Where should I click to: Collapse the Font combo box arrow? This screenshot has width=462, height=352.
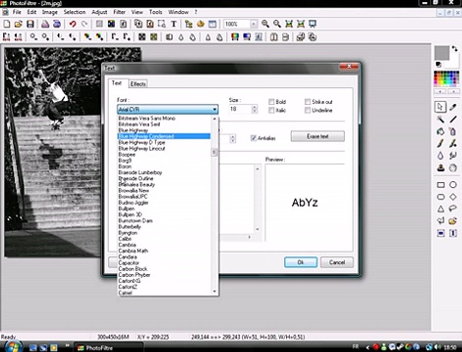coord(214,110)
